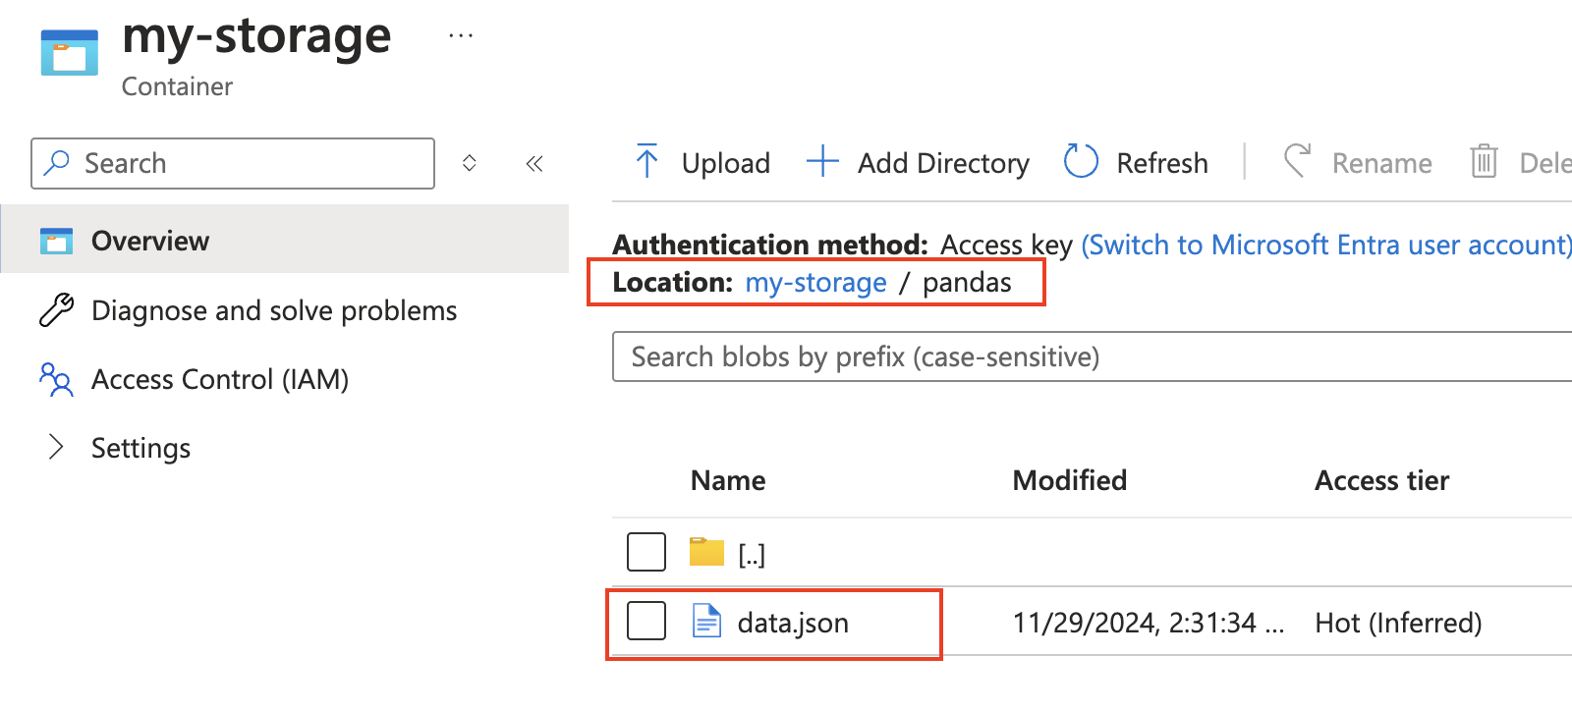Viewport: 1572px width, 711px height.
Task: Click the Hot (Inferred) access tier value
Action: tap(1398, 623)
